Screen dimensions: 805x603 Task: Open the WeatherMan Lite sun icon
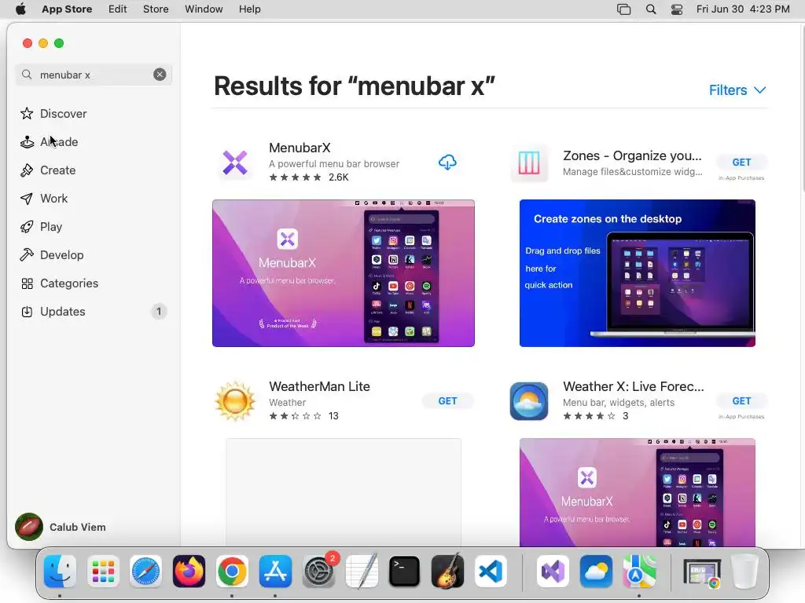[x=235, y=401]
